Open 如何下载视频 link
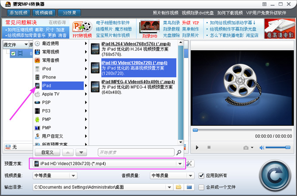This screenshot has height=196, width=297. pos(230,13)
